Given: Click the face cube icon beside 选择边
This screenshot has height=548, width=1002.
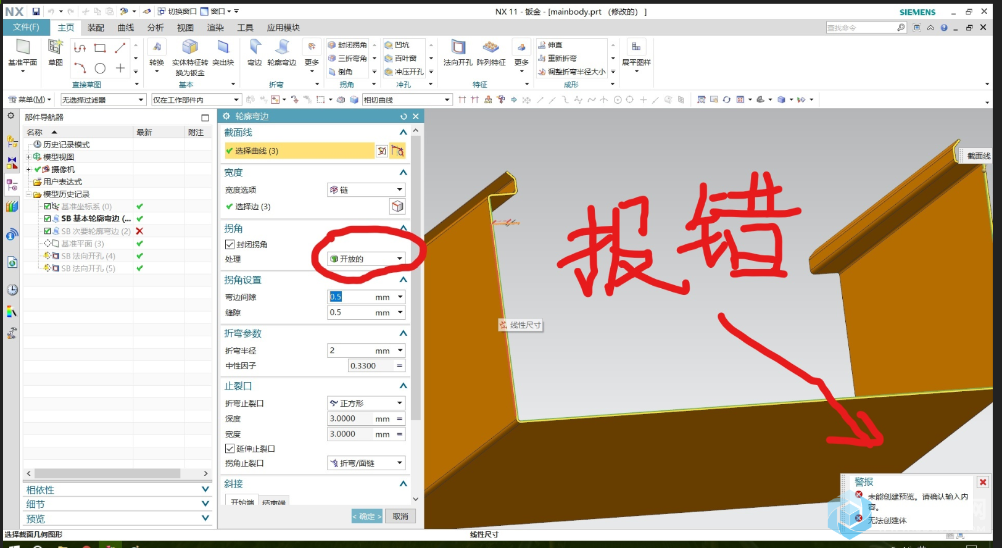Looking at the screenshot, I should pyautogui.click(x=397, y=206).
